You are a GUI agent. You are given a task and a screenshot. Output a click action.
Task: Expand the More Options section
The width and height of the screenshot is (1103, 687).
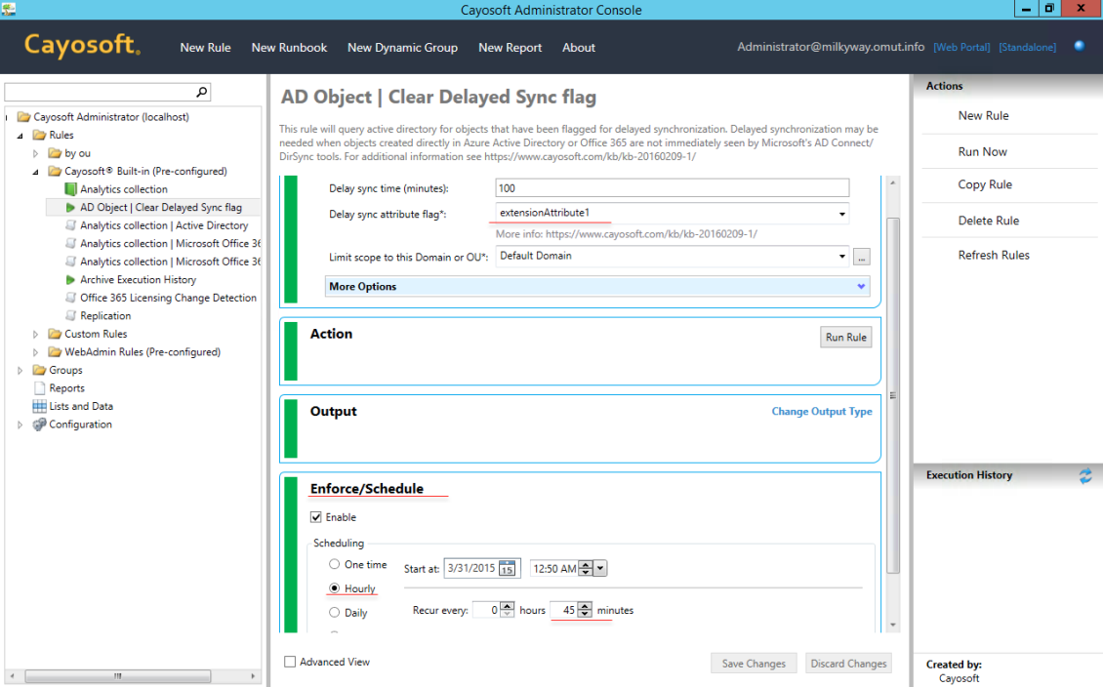[x=597, y=286]
